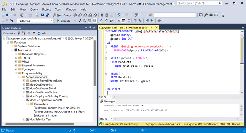Expand System Stored Procedures

24,81
